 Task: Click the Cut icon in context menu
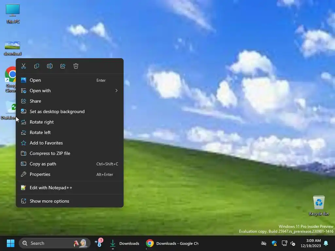24,66
